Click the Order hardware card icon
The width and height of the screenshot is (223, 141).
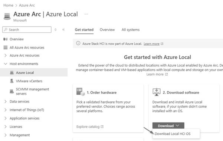pyautogui.click(x=81, y=92)
